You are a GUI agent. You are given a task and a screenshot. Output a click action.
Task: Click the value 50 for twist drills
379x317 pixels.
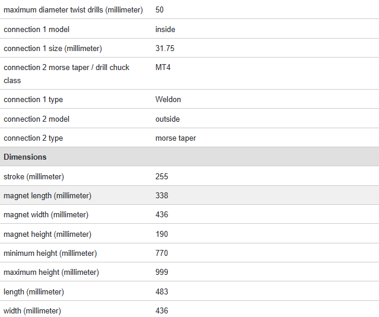pyautogui.click(x=160, y=10)
